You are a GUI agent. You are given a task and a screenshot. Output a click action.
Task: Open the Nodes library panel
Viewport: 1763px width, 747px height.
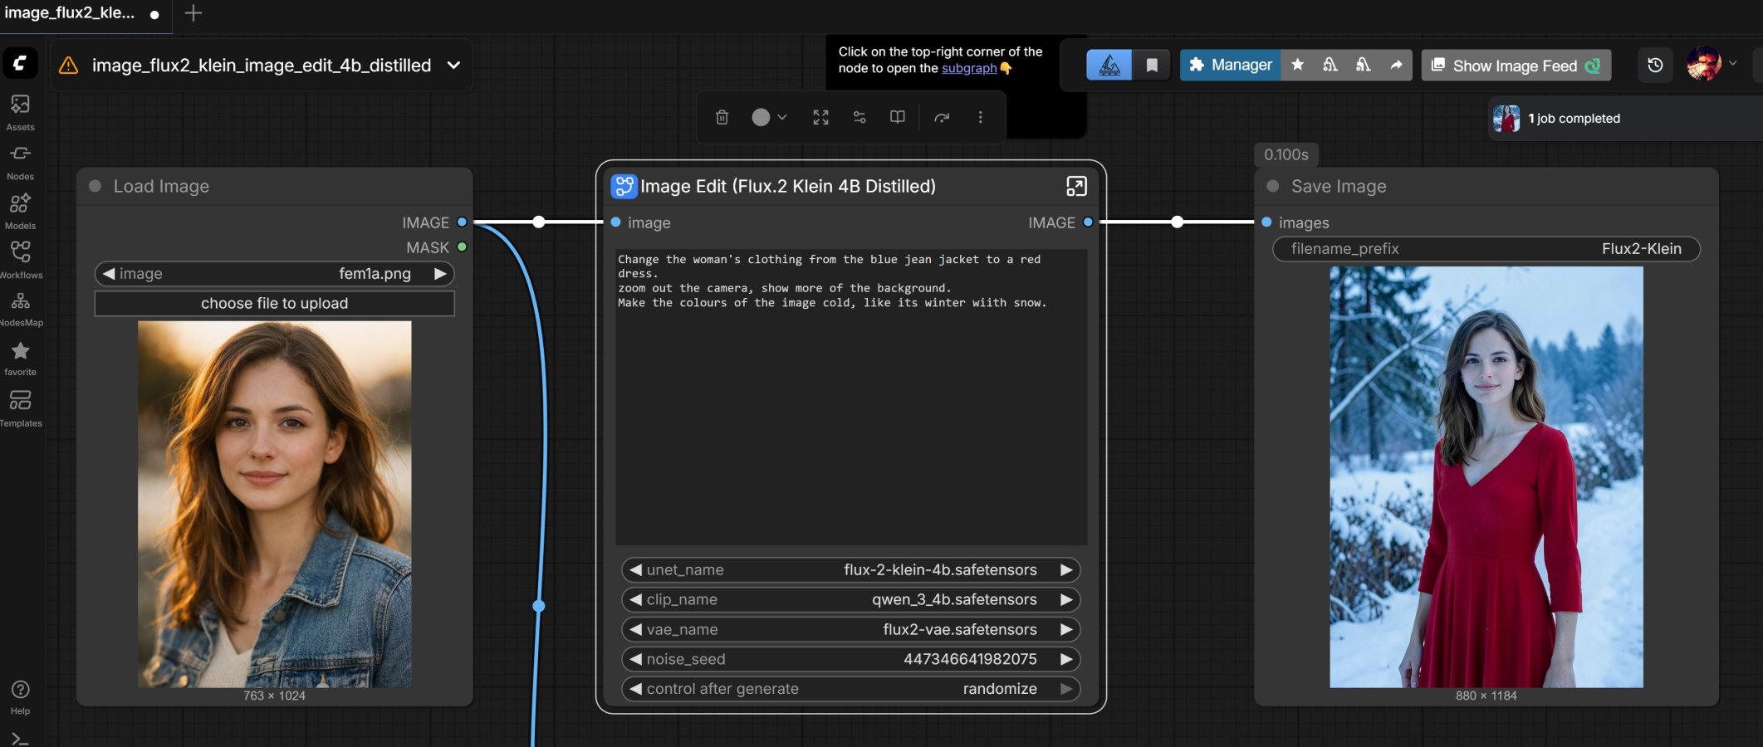coord(20,161)
